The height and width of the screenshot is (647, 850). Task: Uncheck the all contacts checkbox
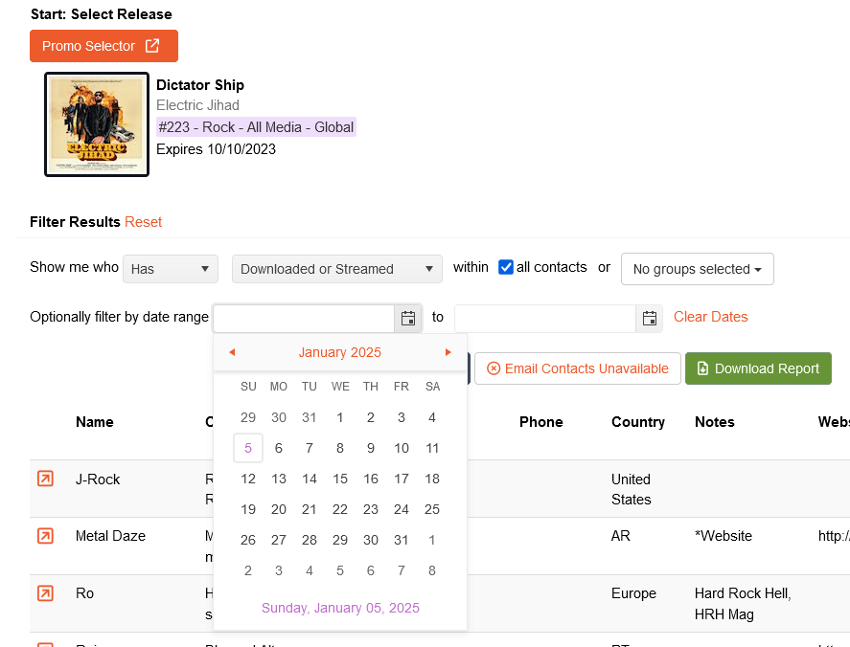pyautogui.click(x=507, y=268)
